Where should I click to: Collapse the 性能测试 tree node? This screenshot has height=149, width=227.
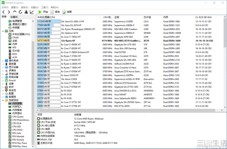3,100
